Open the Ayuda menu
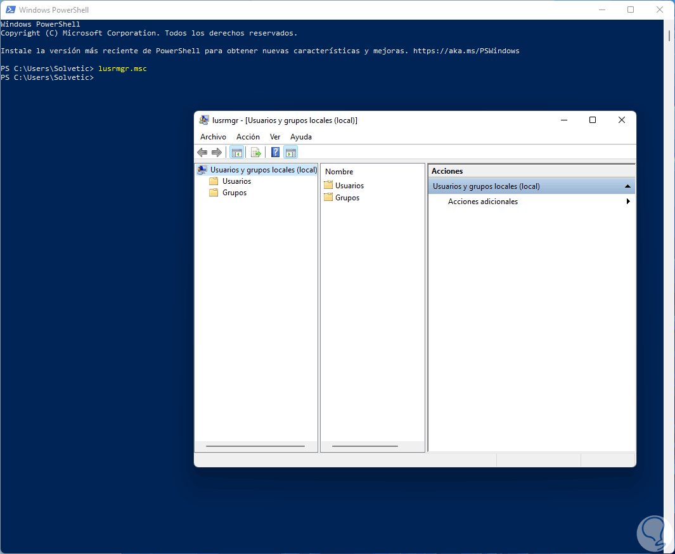Image resolution: width=675 pixels, height=554 pixels. point(301,137)
